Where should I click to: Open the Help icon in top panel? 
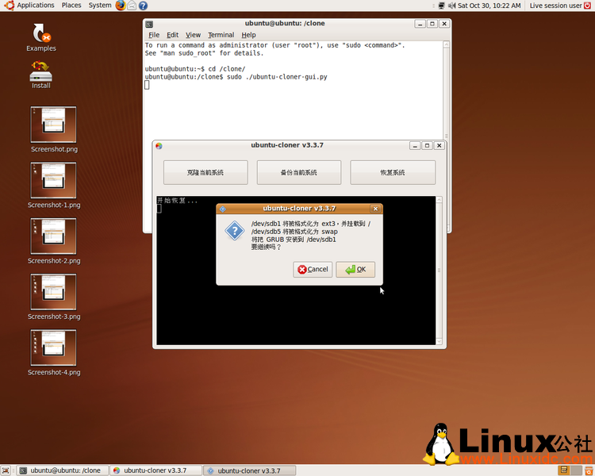tap(143, 6)
